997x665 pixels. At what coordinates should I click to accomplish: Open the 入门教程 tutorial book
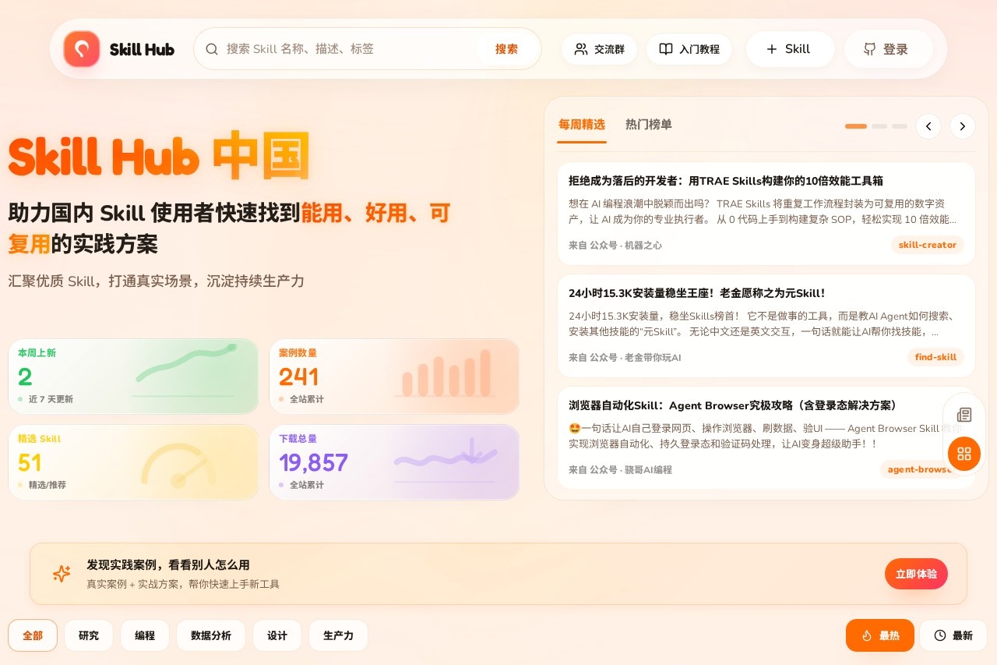pyautogui.click(x=689, y=49)
